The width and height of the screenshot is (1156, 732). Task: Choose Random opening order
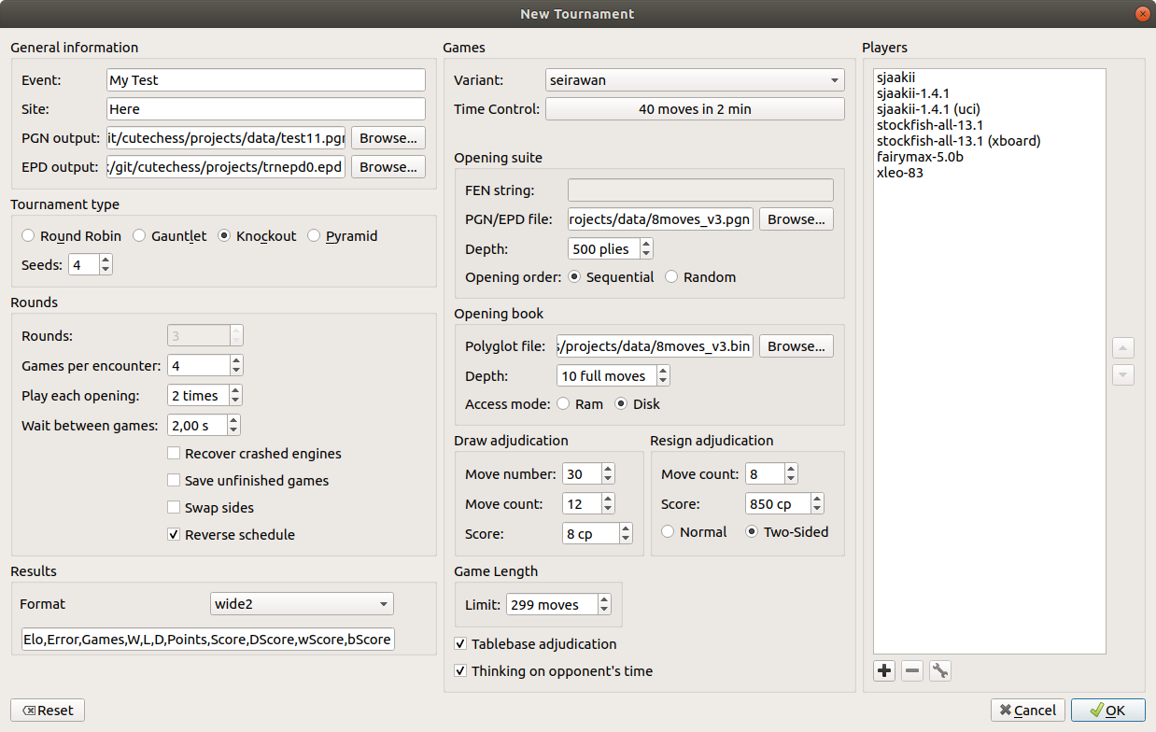pyautogui.click(x=700, y=277)
